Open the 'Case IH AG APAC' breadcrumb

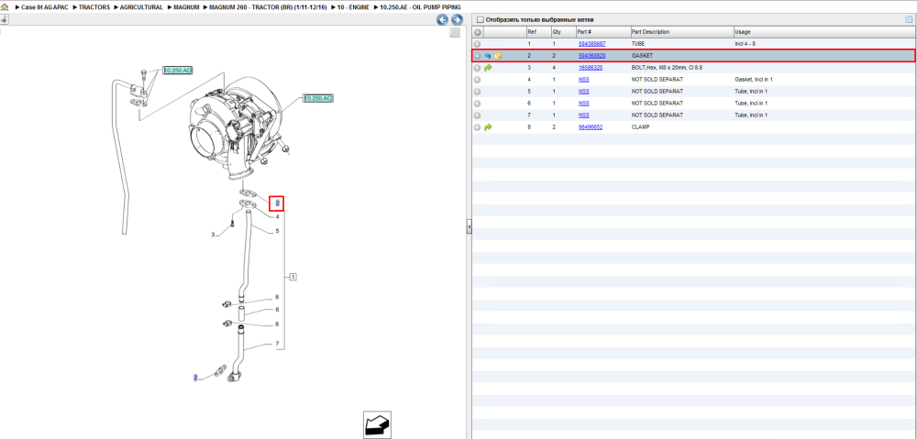(45, 7)
